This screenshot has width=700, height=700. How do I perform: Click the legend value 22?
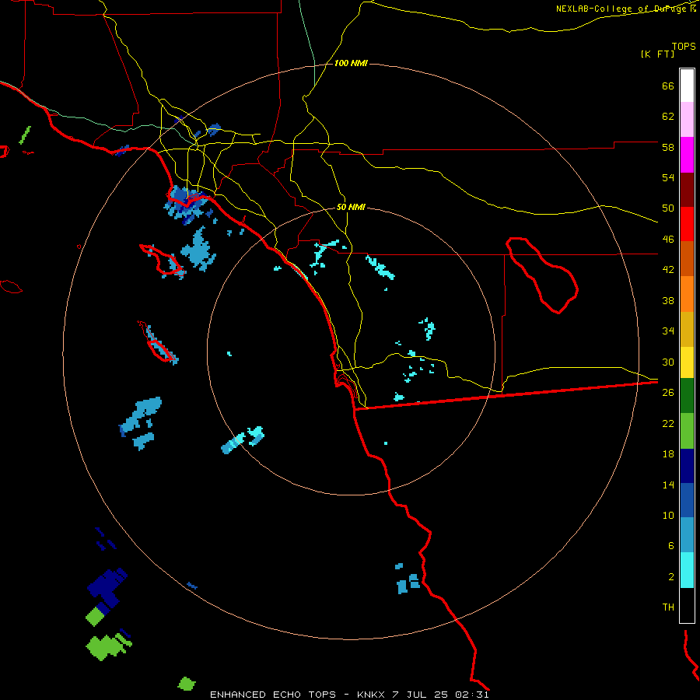coord(668,423)
